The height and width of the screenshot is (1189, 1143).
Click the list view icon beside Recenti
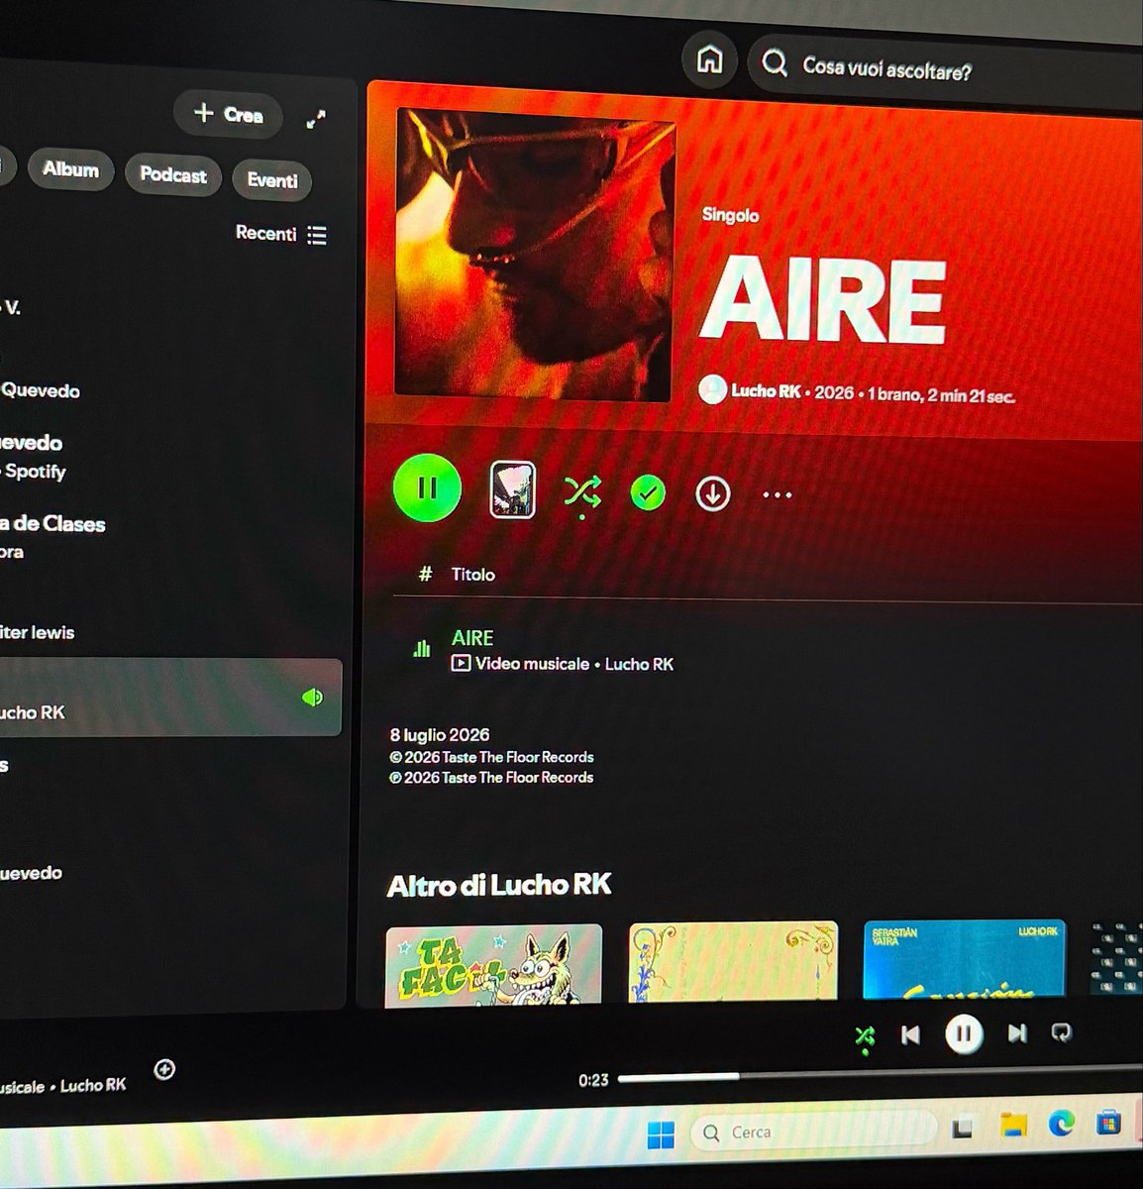(317, 235)
